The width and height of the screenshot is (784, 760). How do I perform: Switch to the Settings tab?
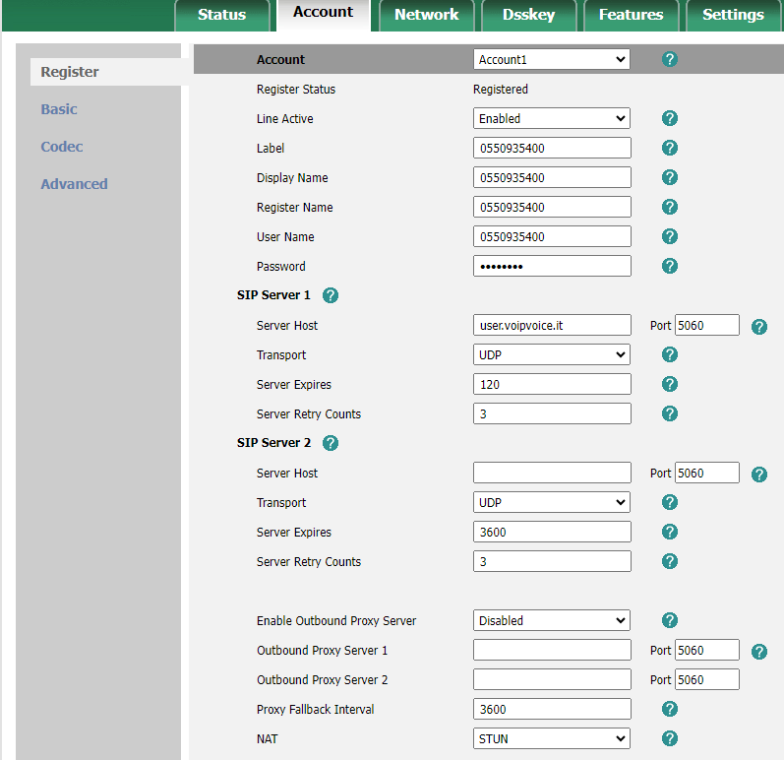point(734,15)
